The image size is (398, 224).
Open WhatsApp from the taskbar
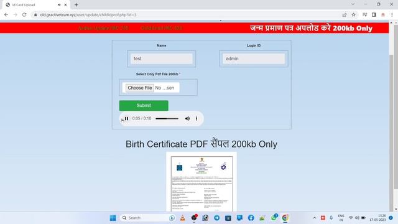pyautogui.click(x=274, y=218)
